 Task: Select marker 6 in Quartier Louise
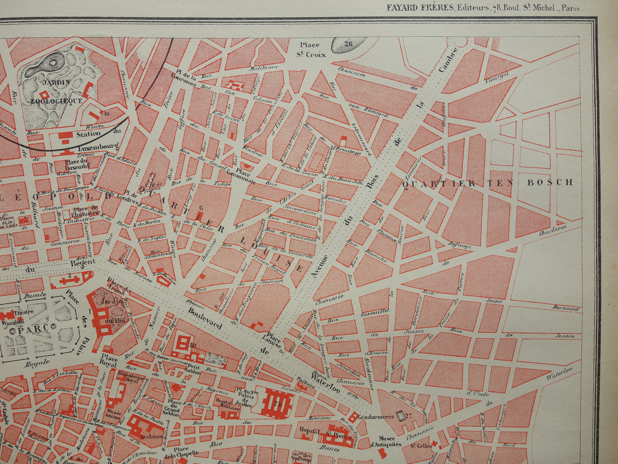coord(201,208)
